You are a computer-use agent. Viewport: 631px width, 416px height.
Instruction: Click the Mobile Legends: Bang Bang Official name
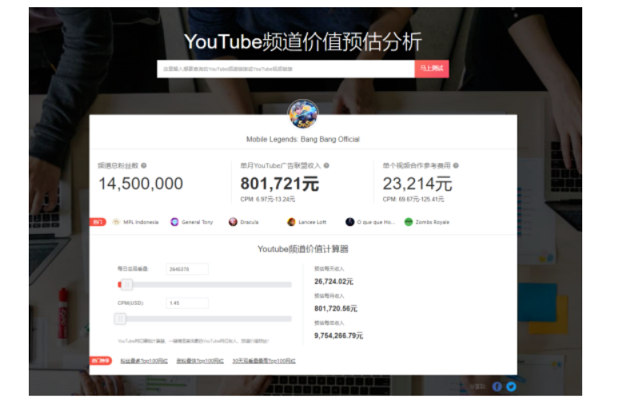303,139
